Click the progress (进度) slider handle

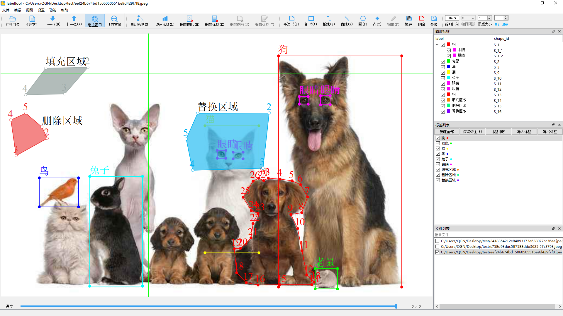396,306
